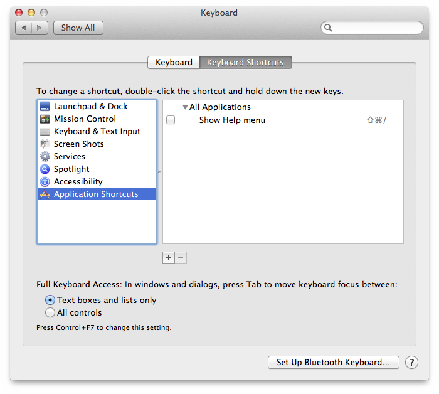439x394 pixels.
Task: Click the Application Shortcuts icon
Action: 45,194
